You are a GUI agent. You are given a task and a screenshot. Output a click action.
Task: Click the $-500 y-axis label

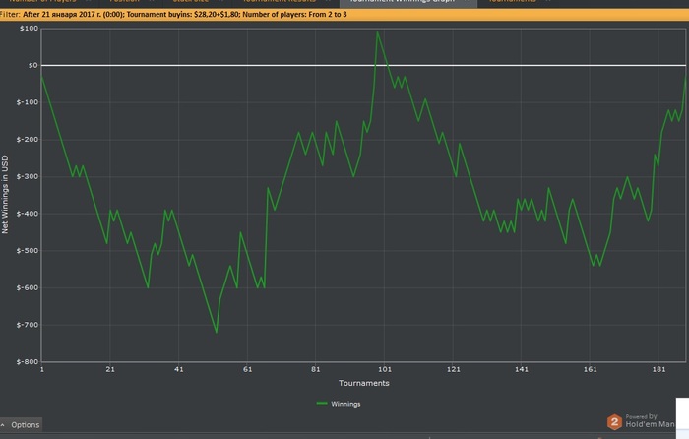28,250
